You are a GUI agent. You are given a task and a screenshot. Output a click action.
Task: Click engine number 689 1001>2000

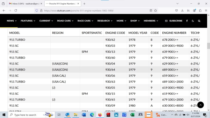[173, 82]
